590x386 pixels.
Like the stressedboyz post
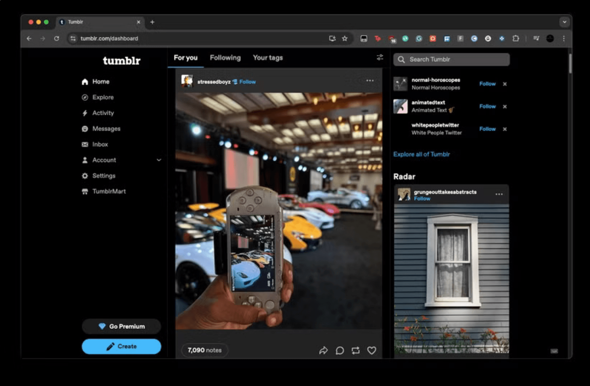click(372, 350)
